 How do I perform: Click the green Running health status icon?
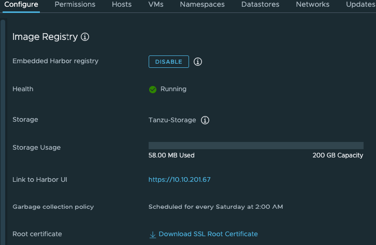click(153, 89)
